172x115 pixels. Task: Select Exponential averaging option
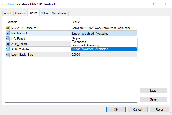(79, 42)
